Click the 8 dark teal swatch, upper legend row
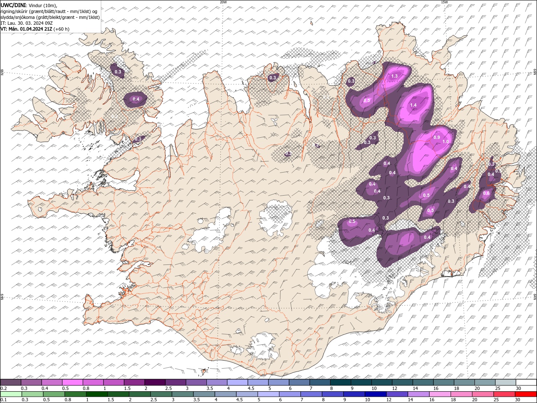 tap(340, 382)
